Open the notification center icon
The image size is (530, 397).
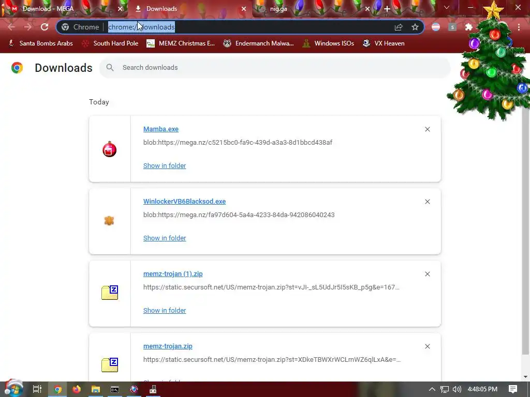(513, 389)
